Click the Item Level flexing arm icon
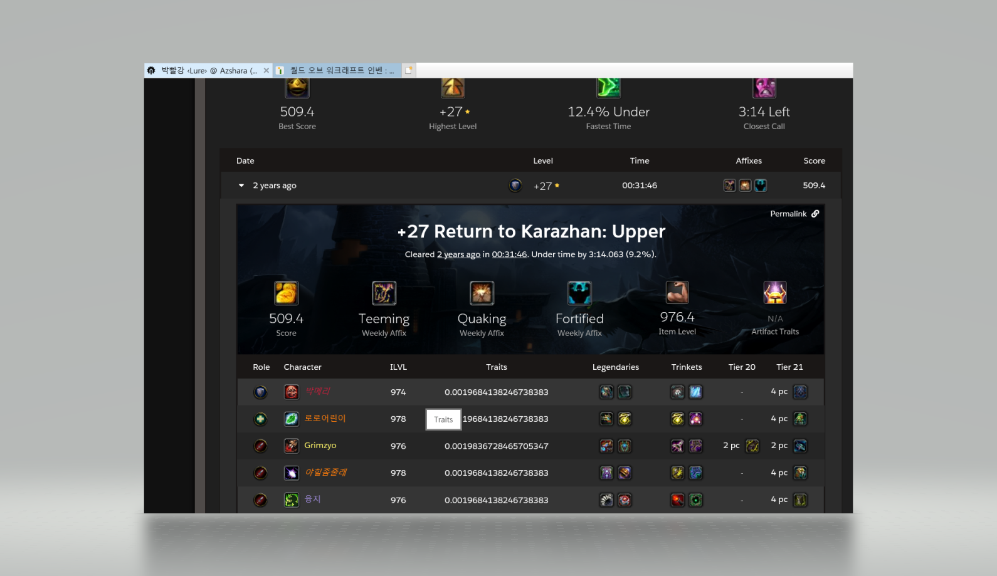Screen dimensions: 997x576 677,293
